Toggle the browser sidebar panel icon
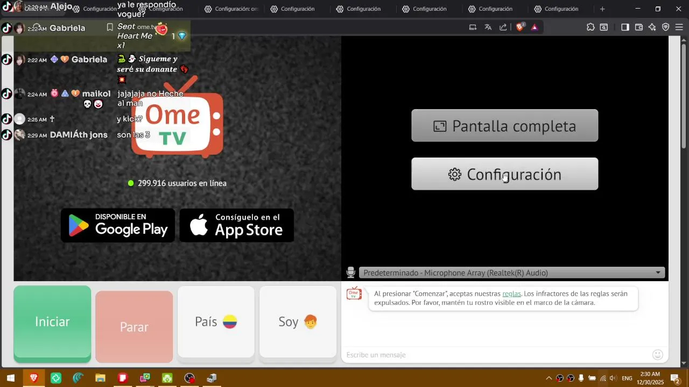This screenshot has width=689, height=387. 625,27
